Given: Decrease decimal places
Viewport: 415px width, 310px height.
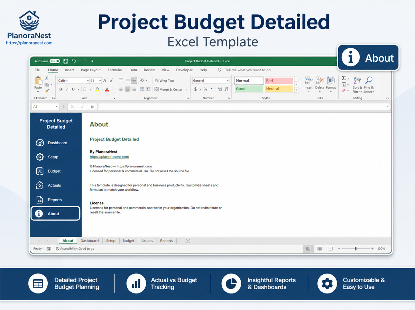Looking at the screenshot, I should click(226, 89).
